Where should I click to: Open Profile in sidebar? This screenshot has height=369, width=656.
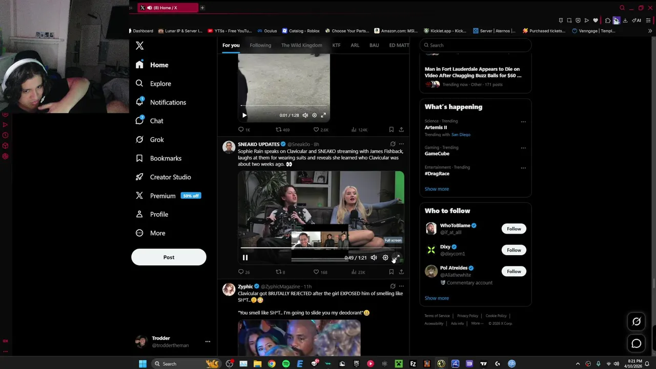(x=152, y=214)
